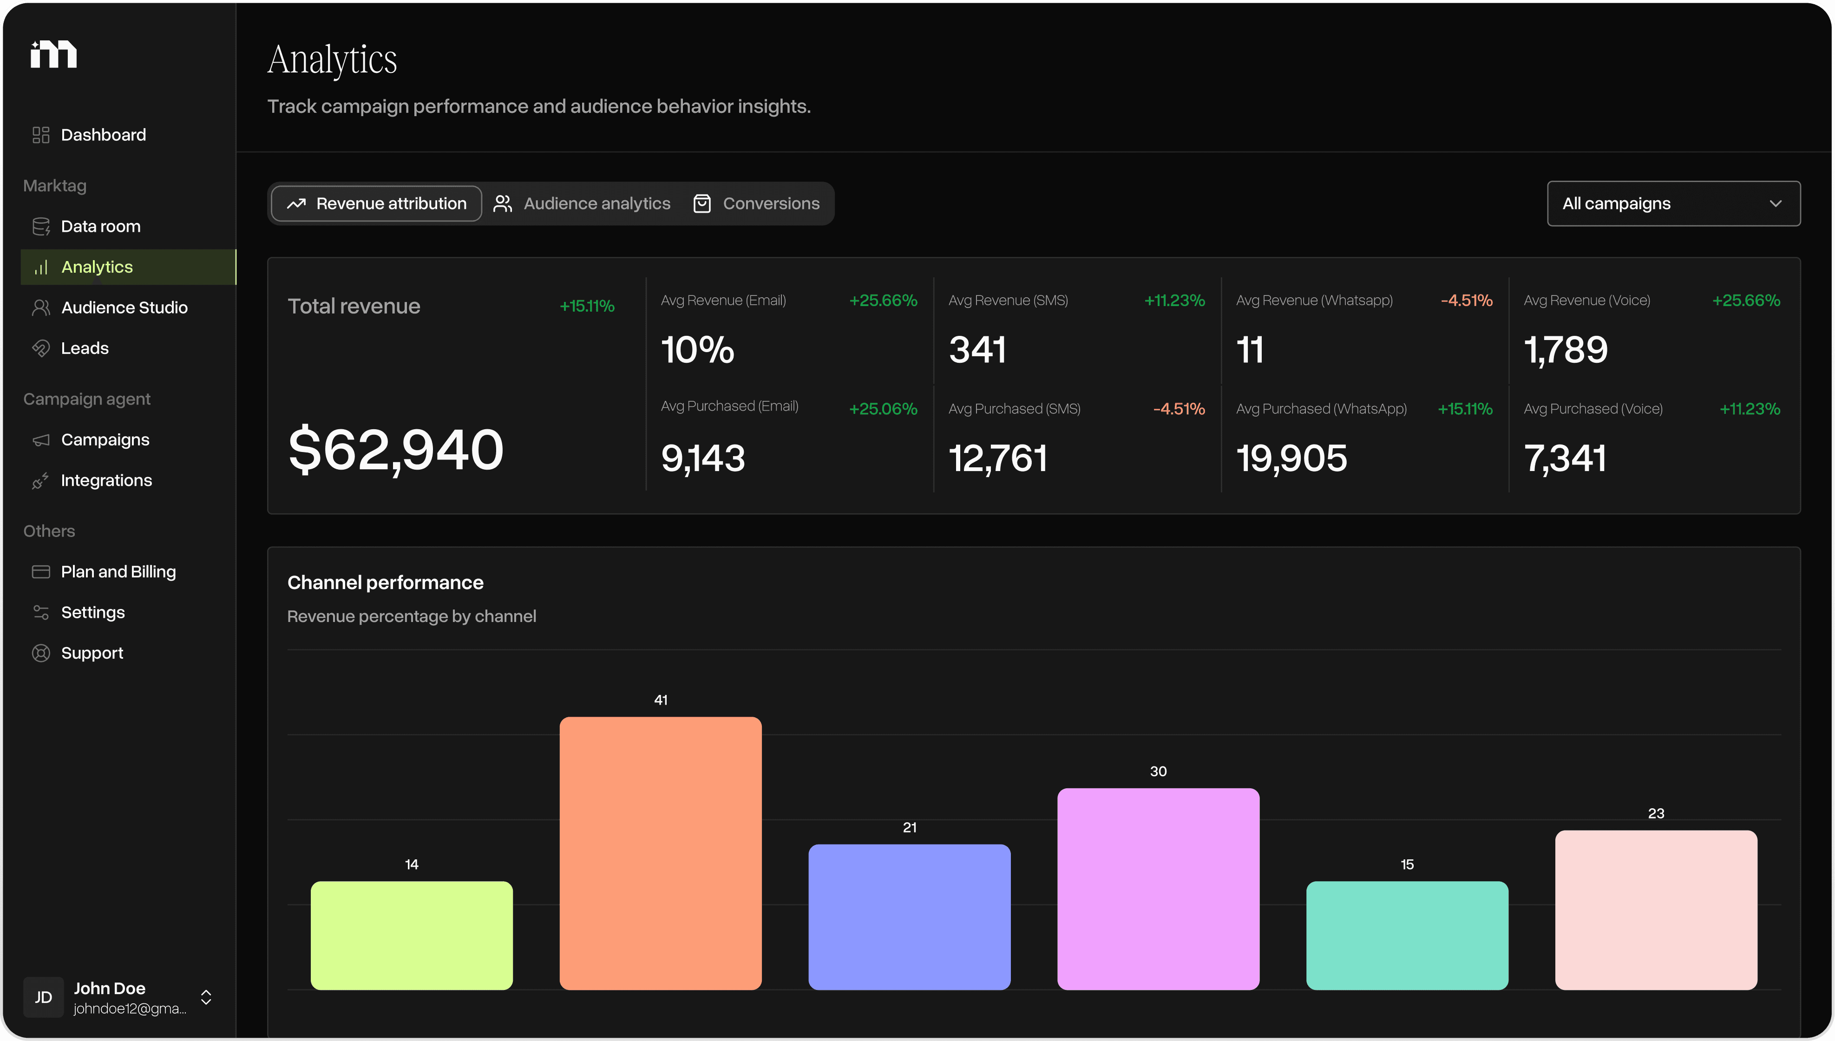Click the Dashboard grid icon
Viewport: 1835px width, 1041px height.
click(41, 135)
